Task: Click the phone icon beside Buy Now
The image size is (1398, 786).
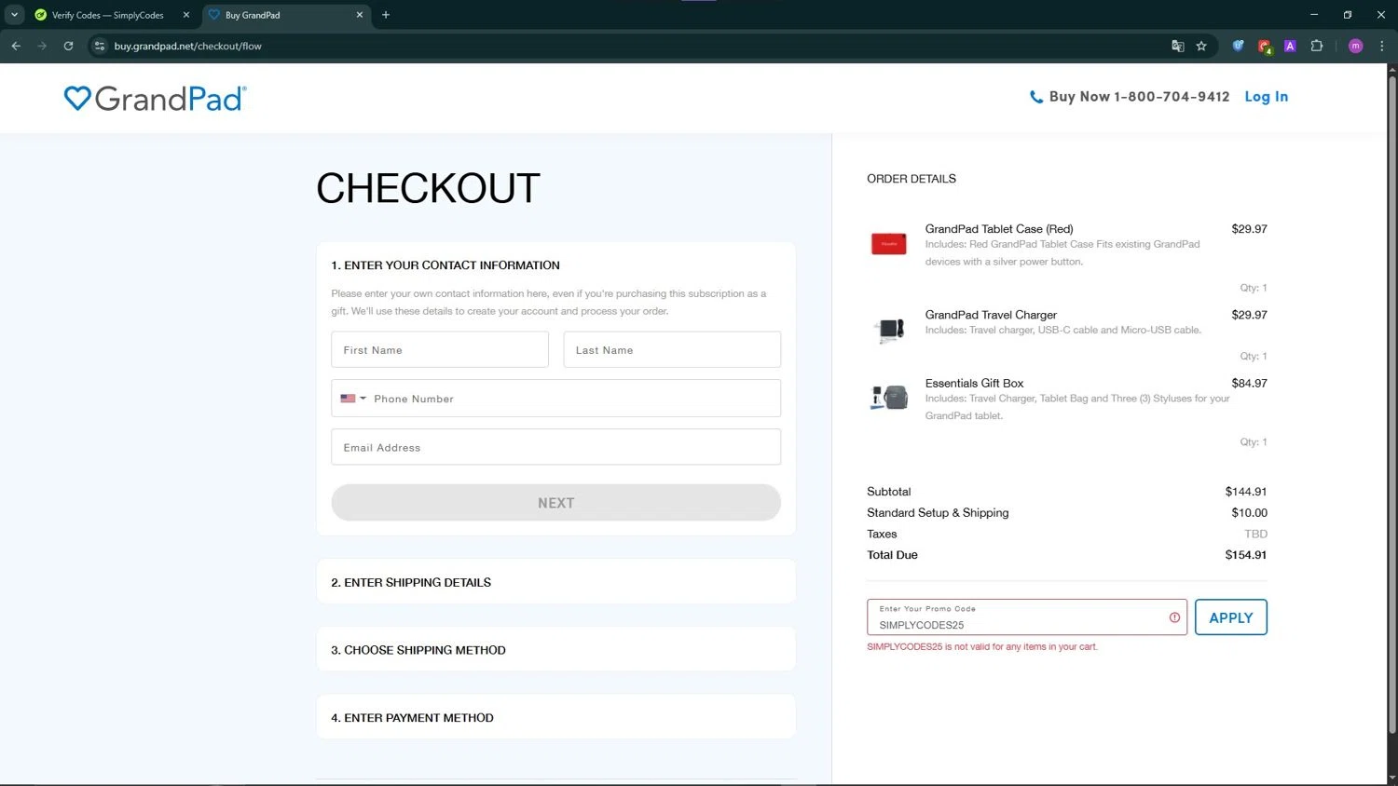Action: coord(1035,97)
